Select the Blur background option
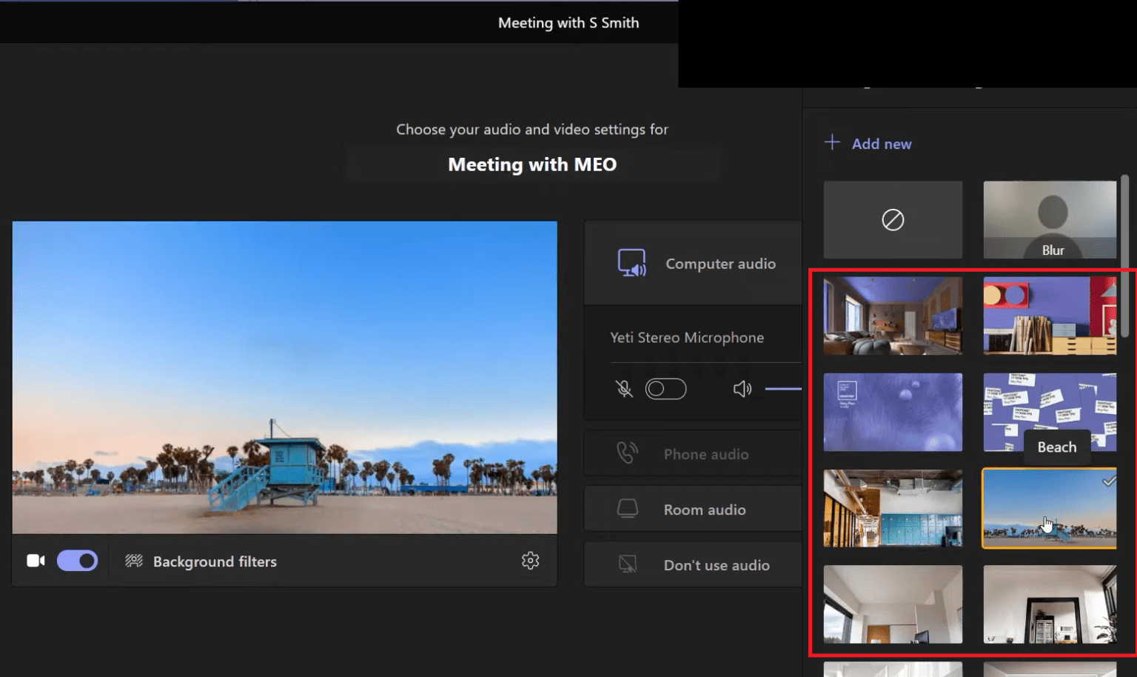This screenshot has width=1137, height=677. 1049,219
